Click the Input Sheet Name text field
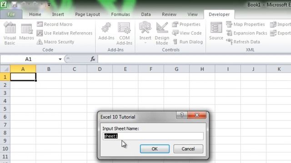 pyautogui.click(x=153, y=136)
